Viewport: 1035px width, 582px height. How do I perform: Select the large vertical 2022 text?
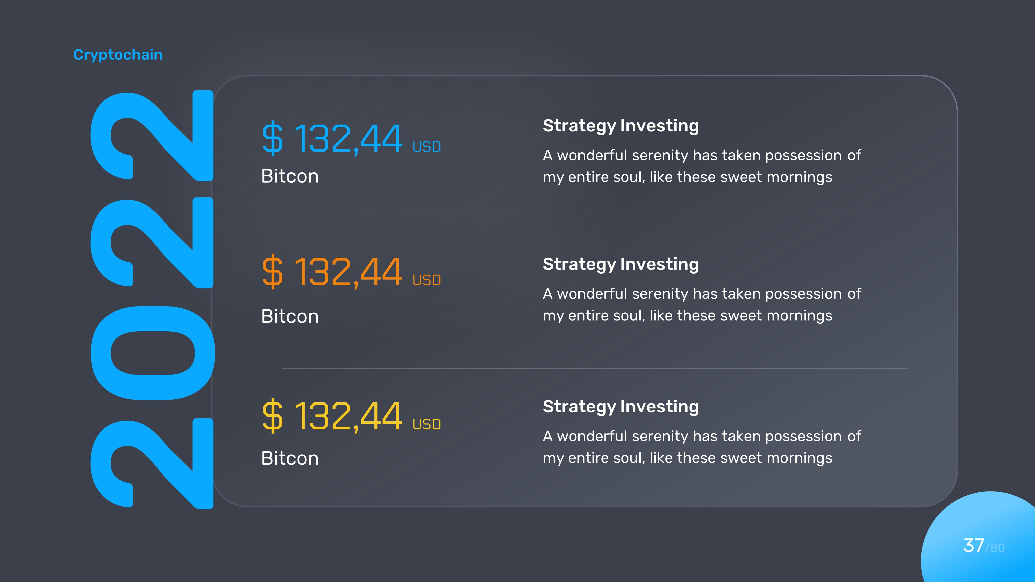152,299
